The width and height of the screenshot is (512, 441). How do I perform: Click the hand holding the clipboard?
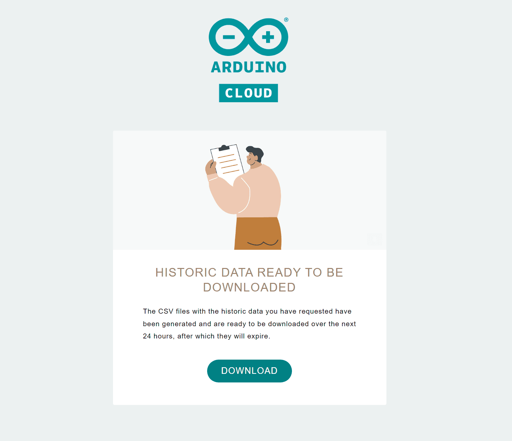[x=210, y=167]
